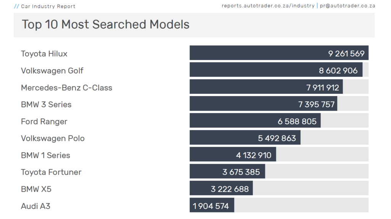Image resolution: width=391 pixels, height=219 pixels.
Task: Select the BMW X5 bar showing 3 222 688
Action: click(x=221, y=188)
